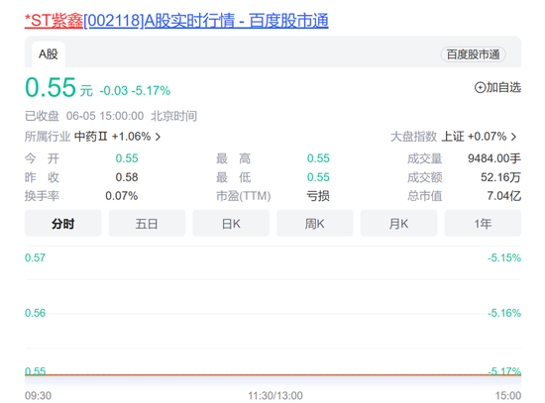Click the 成交量 value 9484.00手
The width and height of the screenshot is (545, 403).
[494, 158]
